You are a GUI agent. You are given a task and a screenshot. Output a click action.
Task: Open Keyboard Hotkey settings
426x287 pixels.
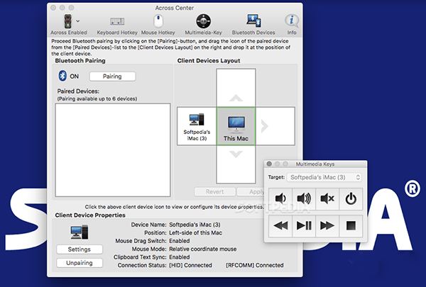pos(117,25)
